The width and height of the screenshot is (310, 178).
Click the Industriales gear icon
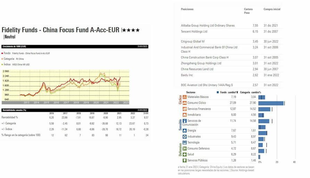pos(185,137)
